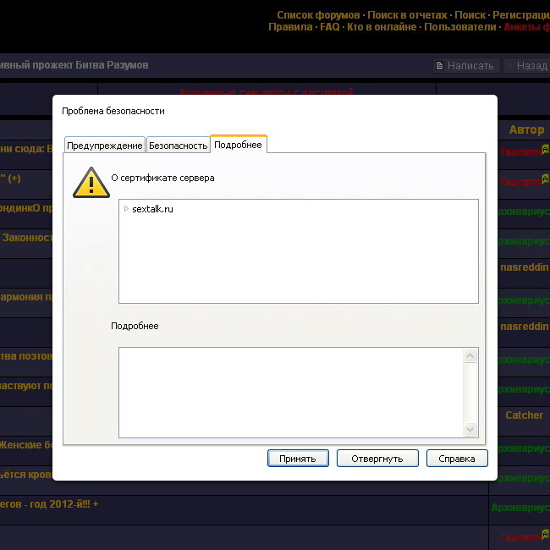Open the Кто в онлайне link
550x550 pixels.
tap(382, 27)
